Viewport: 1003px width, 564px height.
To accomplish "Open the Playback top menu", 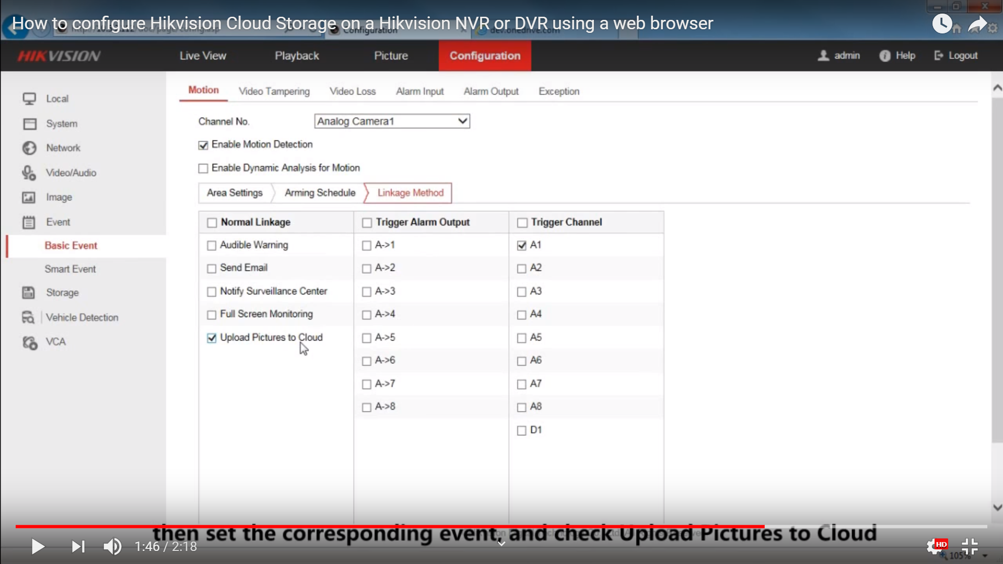I will click(x=297, y=56).
